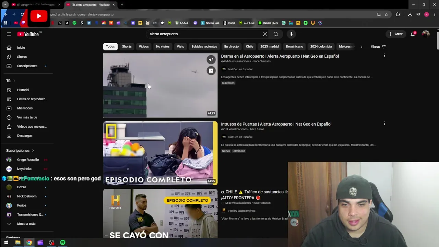Open Intrusos de Puertas video title
Screen dimensions: 439x247
point(276,124)
